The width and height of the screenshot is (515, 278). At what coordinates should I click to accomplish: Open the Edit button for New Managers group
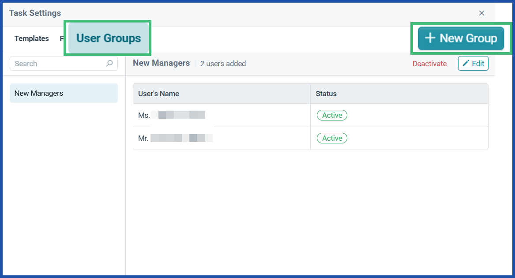click(x=473, y=64)
